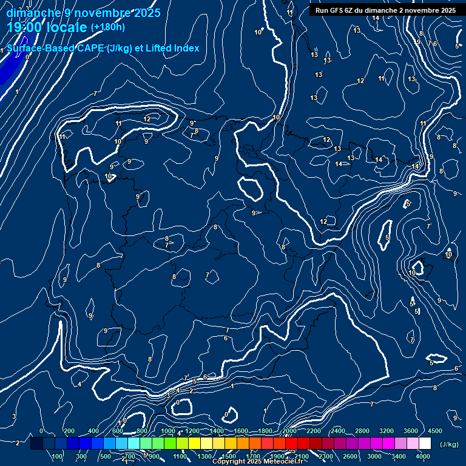The image size is (466, 466).
Task: Pick the cyan swatch between 700 and 800
Action: [x=133, y=443]
